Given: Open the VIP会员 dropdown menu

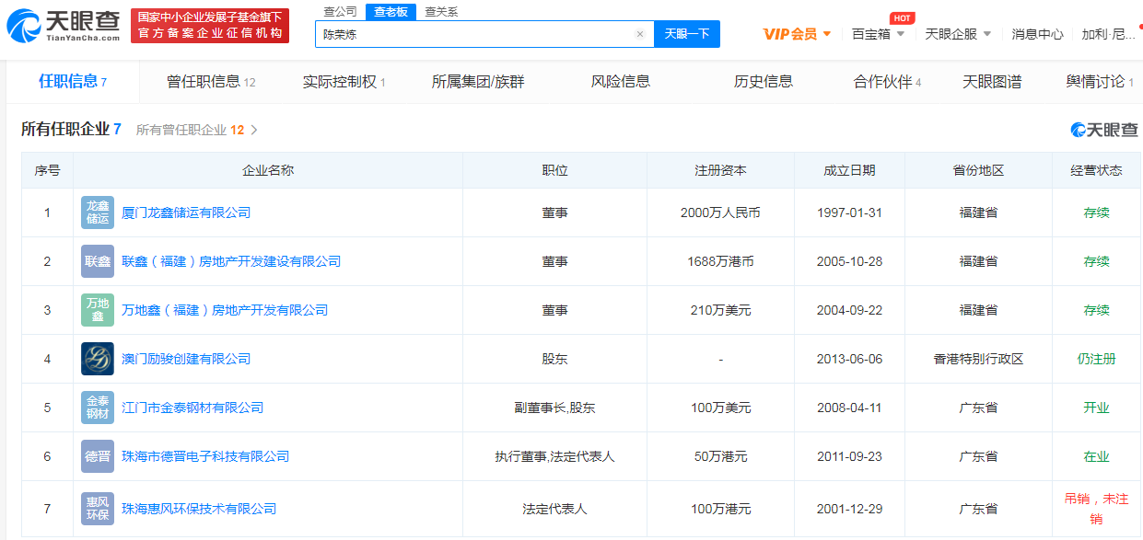Looking at the screenshot, I should pyautogui.click(x=797, y=34).
